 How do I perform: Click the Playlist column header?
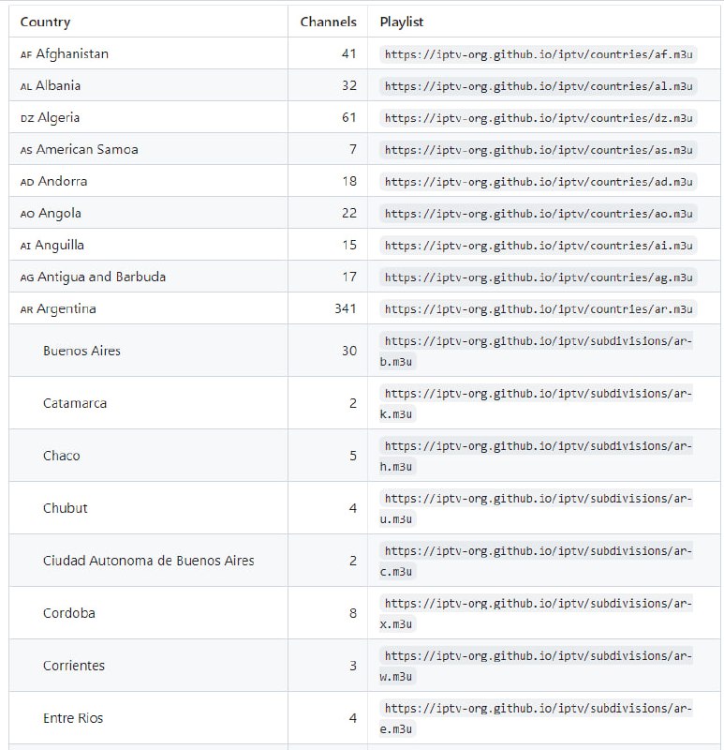402,22
